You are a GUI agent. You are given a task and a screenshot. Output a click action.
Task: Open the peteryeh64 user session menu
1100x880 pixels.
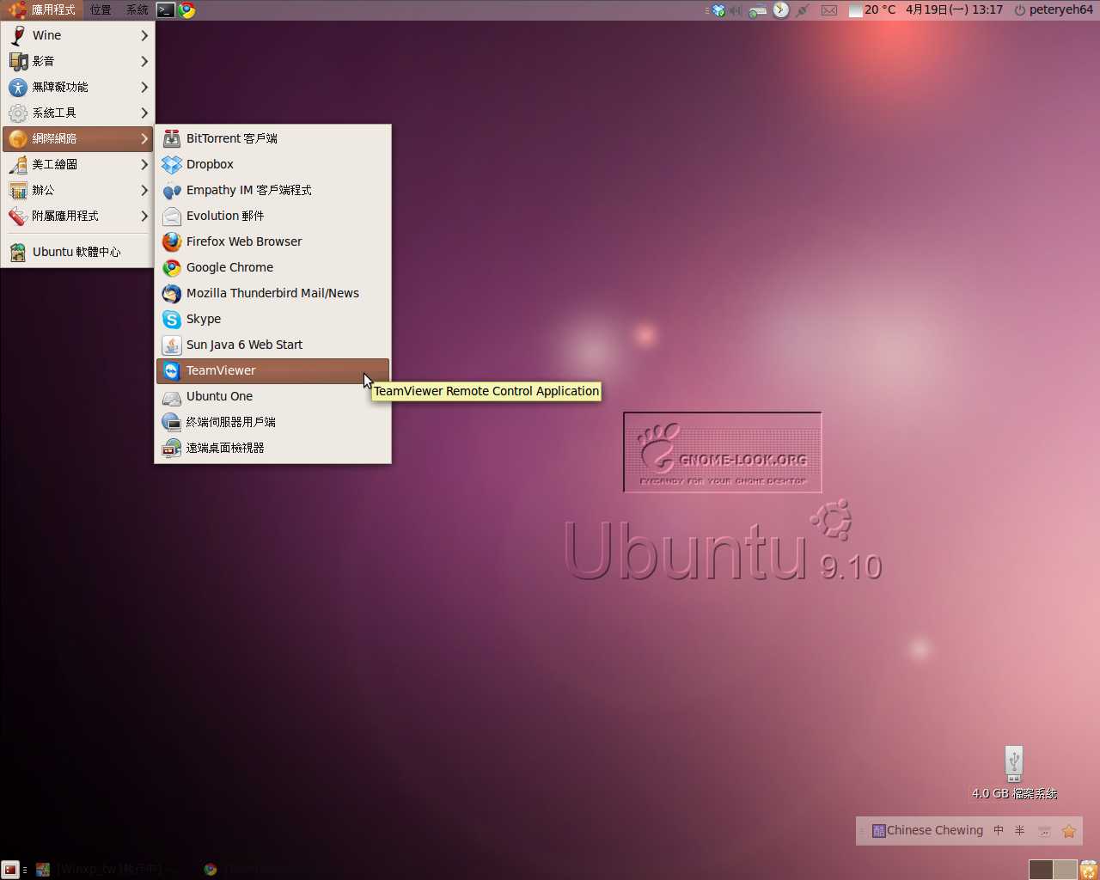pos(1053,10)
